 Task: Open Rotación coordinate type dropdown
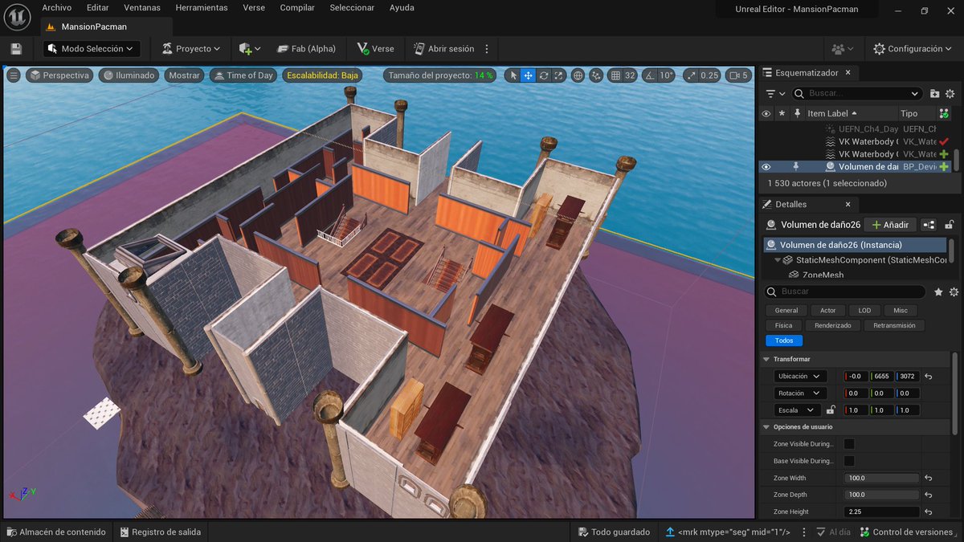click(799, 393)
